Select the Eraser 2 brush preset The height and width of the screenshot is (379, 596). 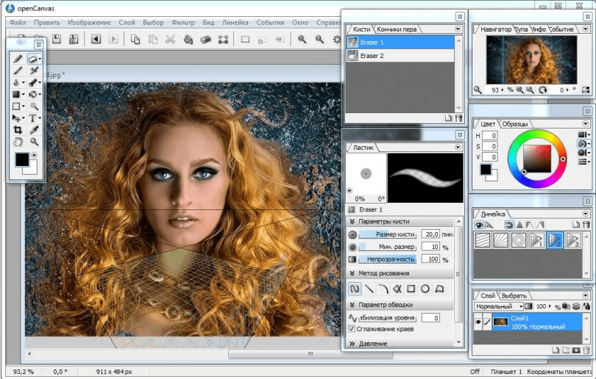tap(372, 55)
